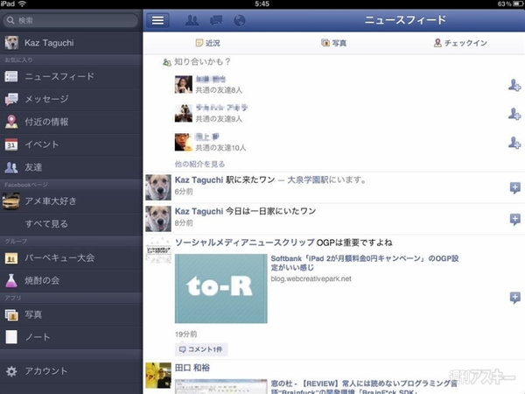The image size is (525, 394).
Task: Click Kaz Taguchi name on 今日は一日家にいたワン post
Action: coord(199,211)
